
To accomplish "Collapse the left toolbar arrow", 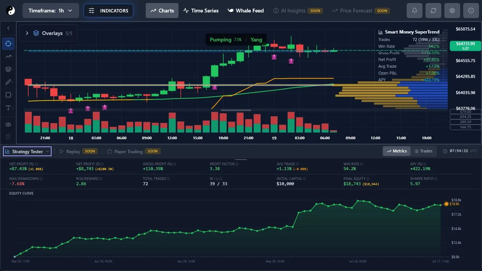I will (8, 28).
